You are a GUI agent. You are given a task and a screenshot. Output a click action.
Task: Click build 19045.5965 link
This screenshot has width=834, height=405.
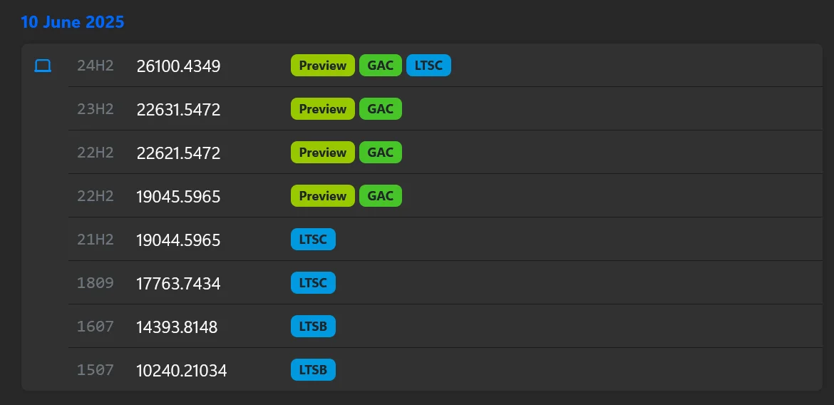point(178,197)
